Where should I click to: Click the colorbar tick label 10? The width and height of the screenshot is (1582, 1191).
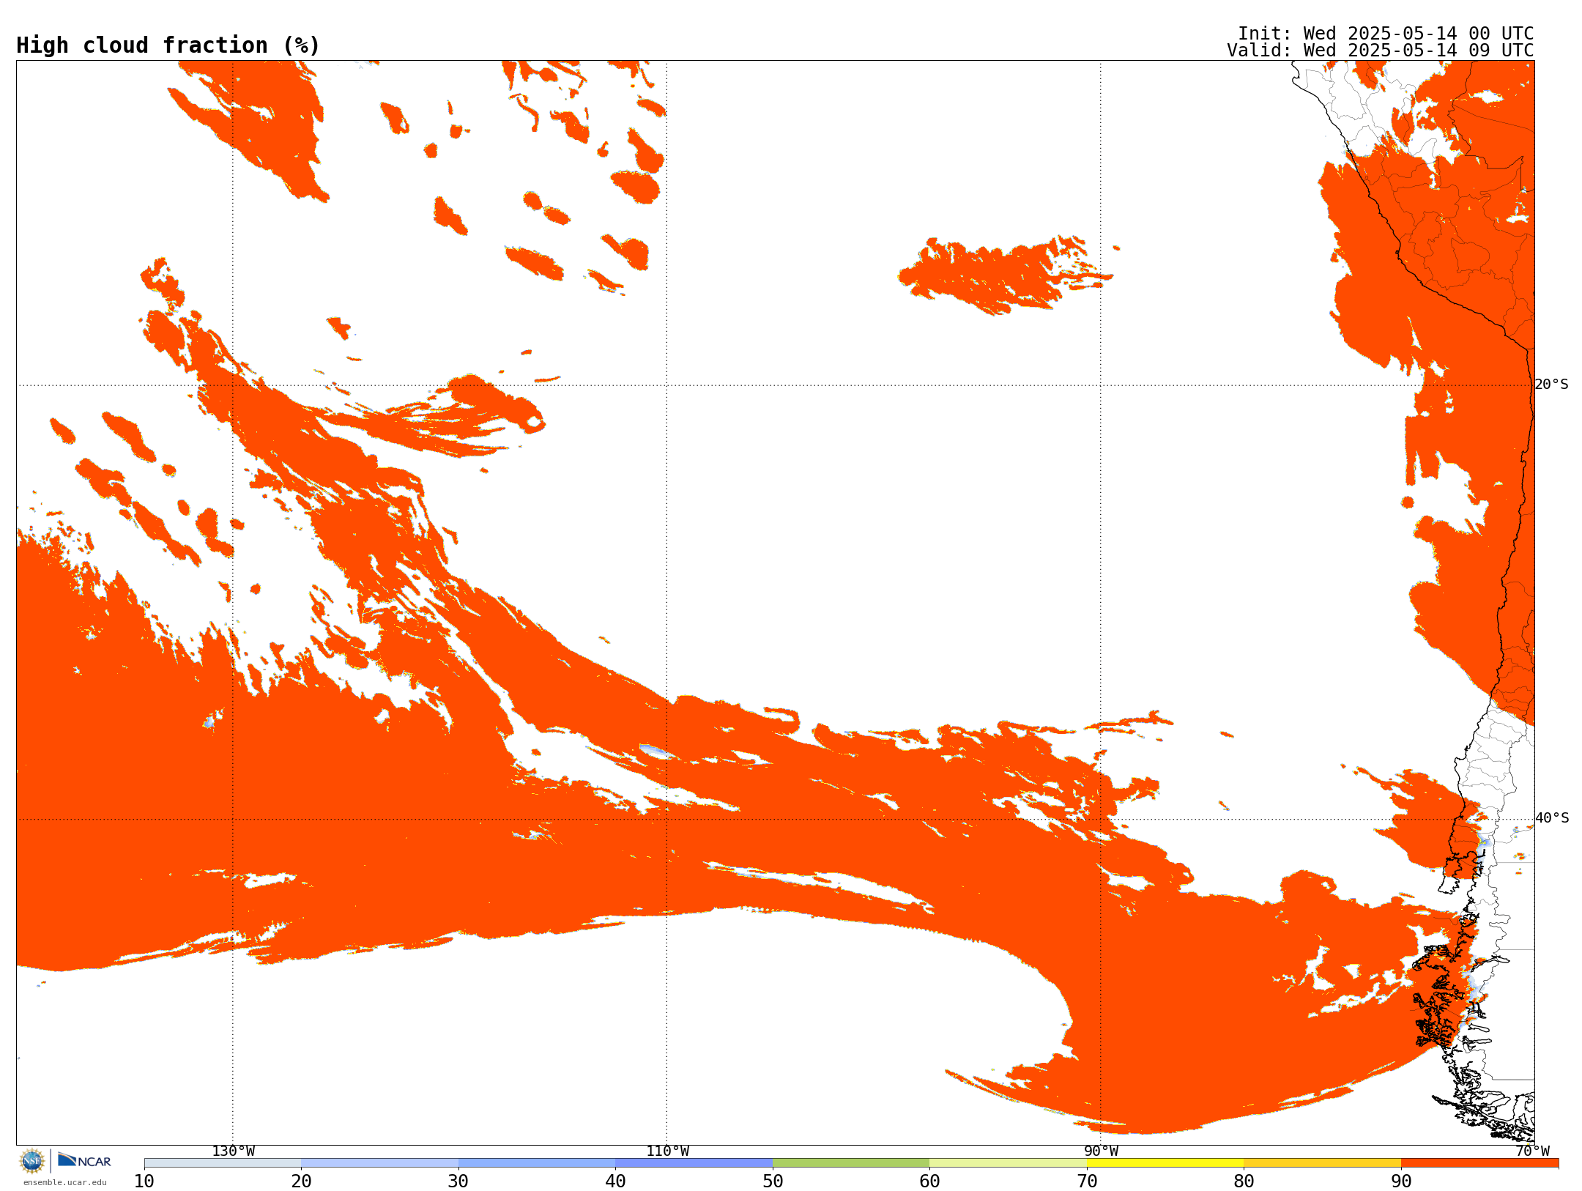click(x=144, y=1181)
